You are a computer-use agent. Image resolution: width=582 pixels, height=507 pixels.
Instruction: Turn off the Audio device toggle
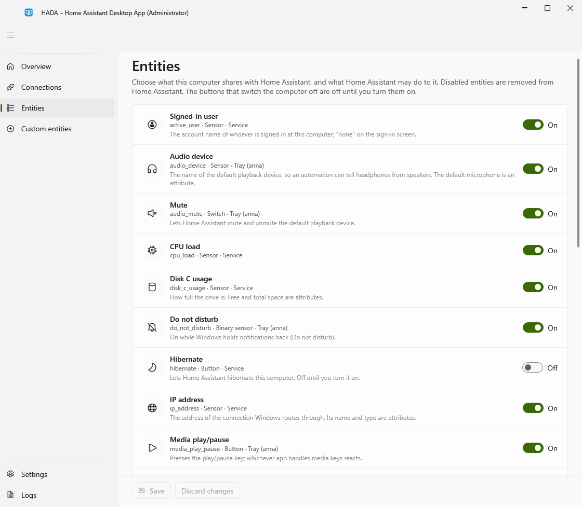tap(533, 169)
